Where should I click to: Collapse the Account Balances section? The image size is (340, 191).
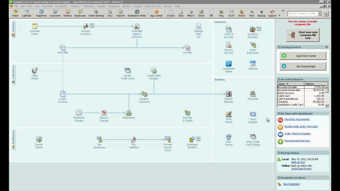click(x=279, y=79)
